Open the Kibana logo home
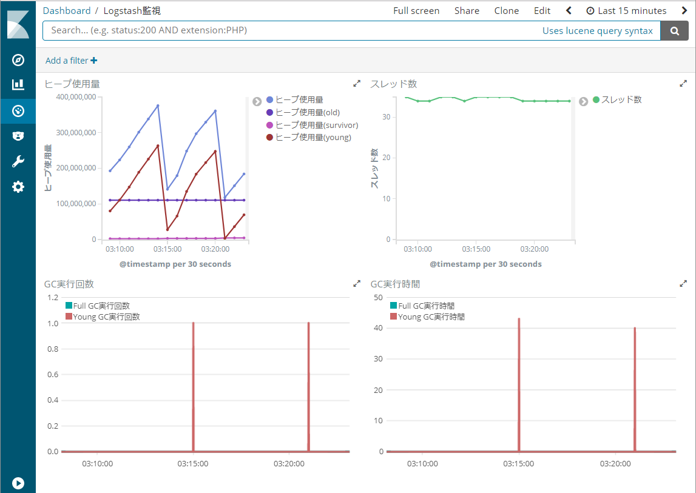 coord(18,24)
